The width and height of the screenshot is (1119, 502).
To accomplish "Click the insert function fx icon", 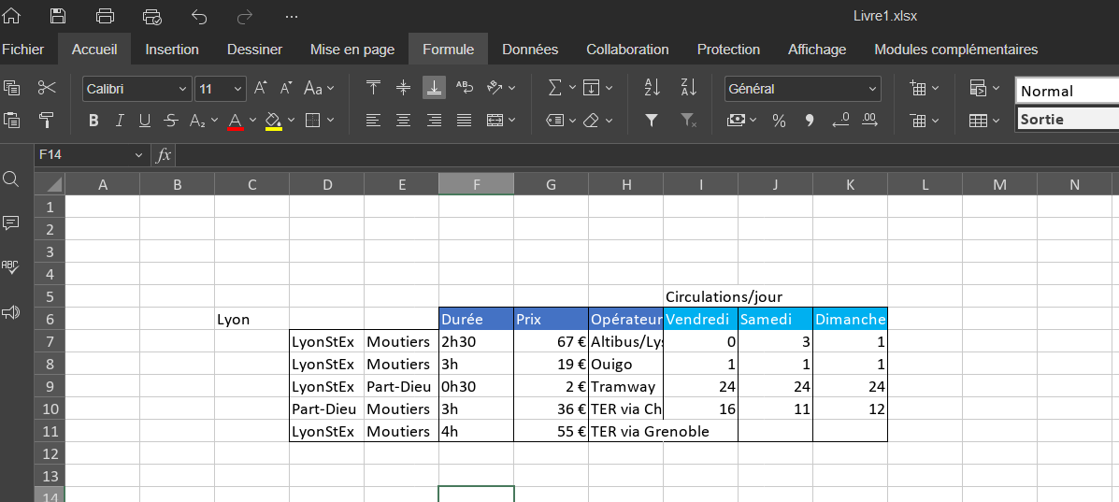I will pos(164,155).
